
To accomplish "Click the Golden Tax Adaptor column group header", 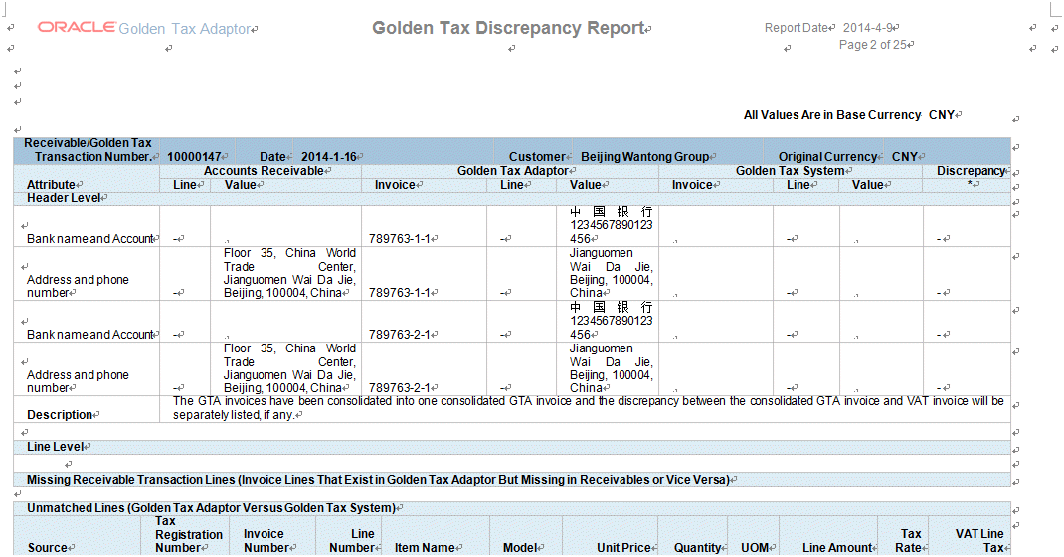I will pos(513,171).
